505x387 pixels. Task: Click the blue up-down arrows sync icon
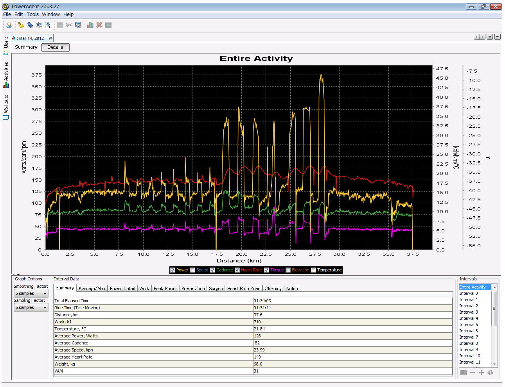30,25
